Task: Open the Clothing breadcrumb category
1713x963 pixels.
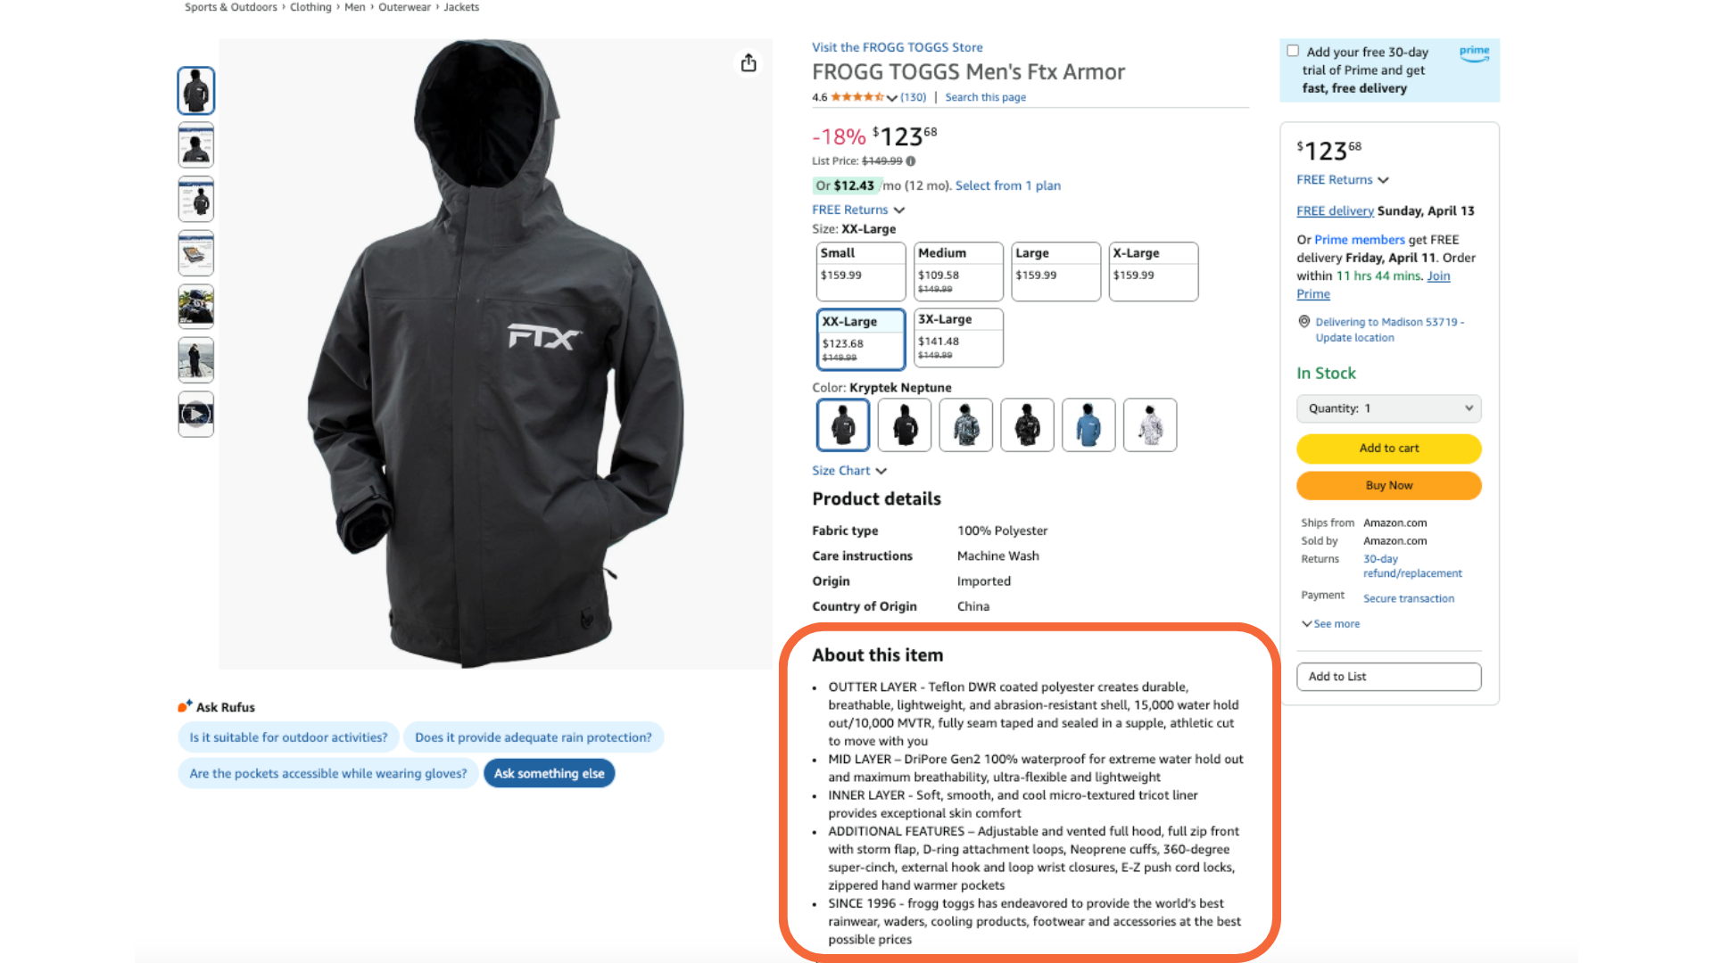Action: pos(310,7)
